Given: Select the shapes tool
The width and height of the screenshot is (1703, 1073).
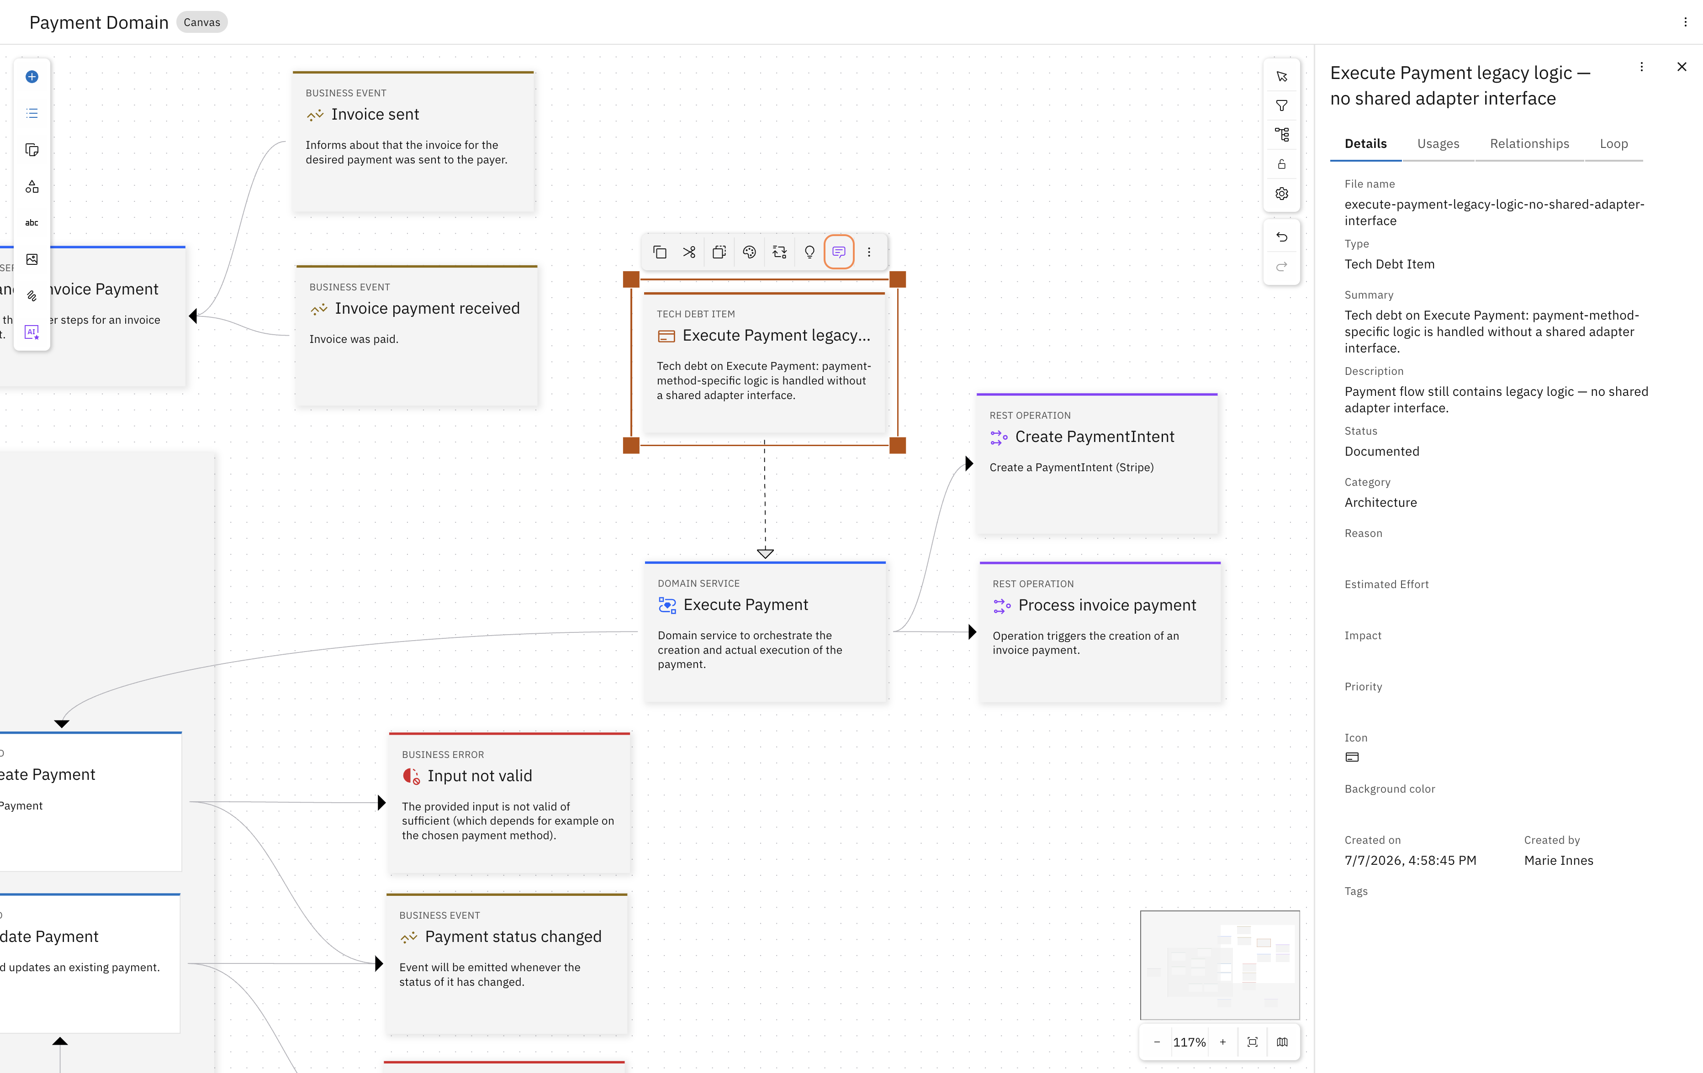Looking at the screenshot, I should tap(32, 187).
